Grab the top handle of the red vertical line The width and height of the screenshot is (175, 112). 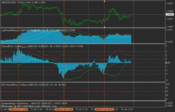(104, 1)
